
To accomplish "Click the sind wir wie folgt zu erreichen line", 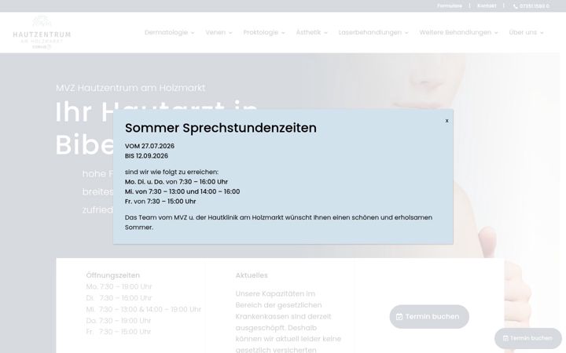I will 171,172.
